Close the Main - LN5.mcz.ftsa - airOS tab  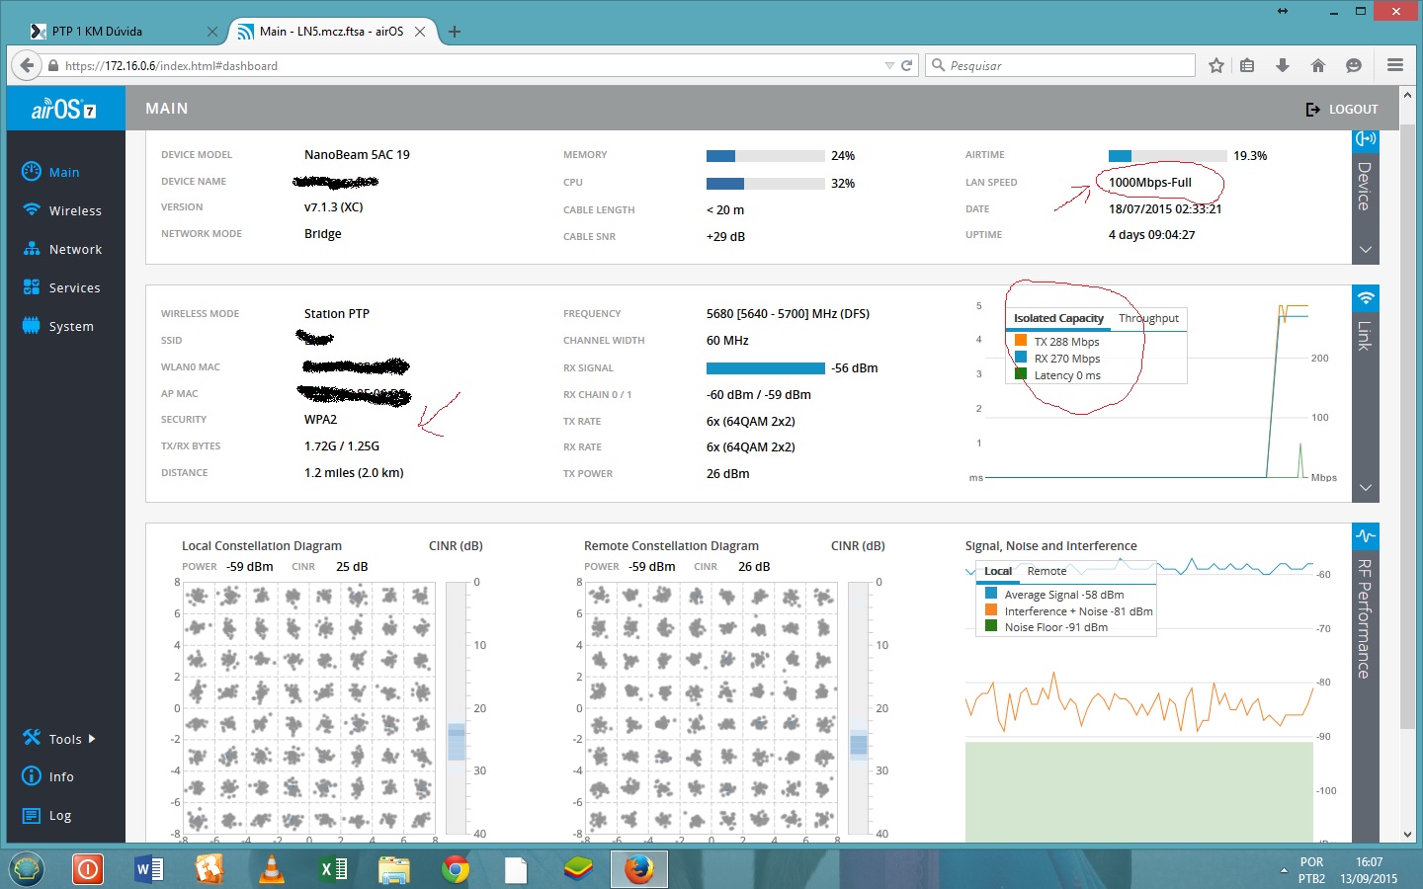pyautogui.click(x=420, y=32)
